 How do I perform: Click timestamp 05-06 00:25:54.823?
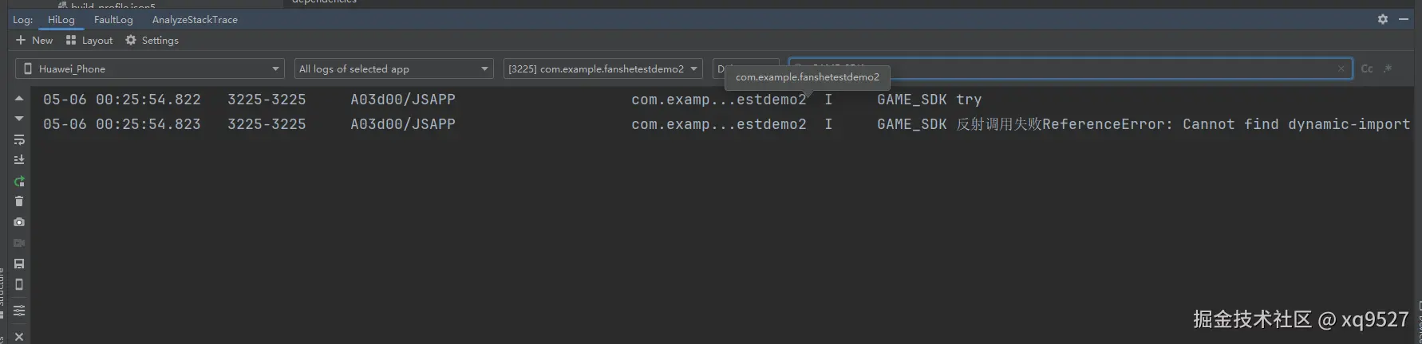(122, 124)
